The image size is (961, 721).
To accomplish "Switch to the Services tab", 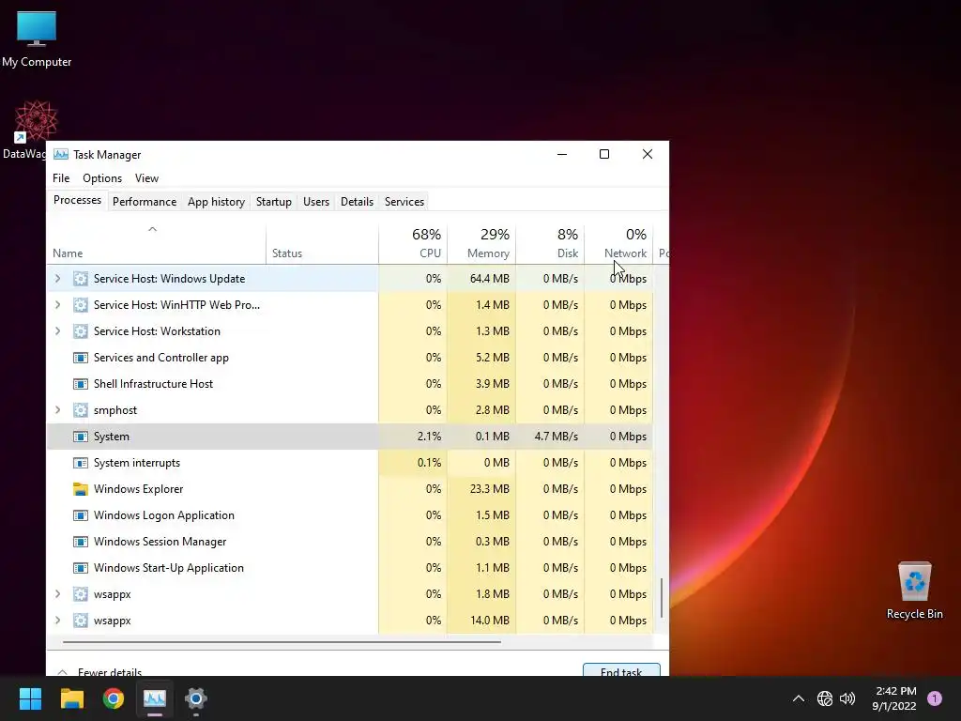I will [404, 202].
